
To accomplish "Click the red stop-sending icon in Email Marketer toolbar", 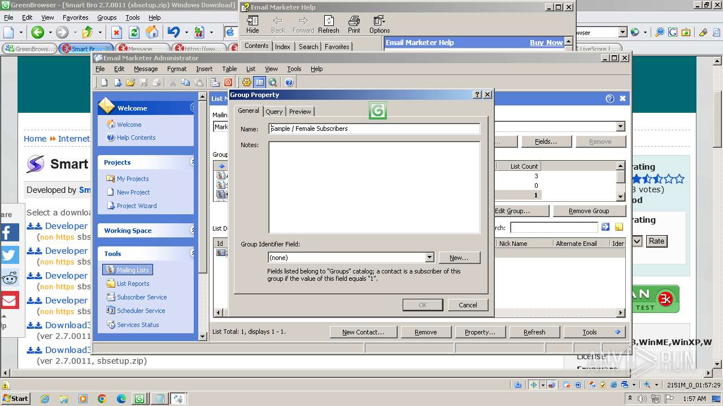I will pos(228,82).
